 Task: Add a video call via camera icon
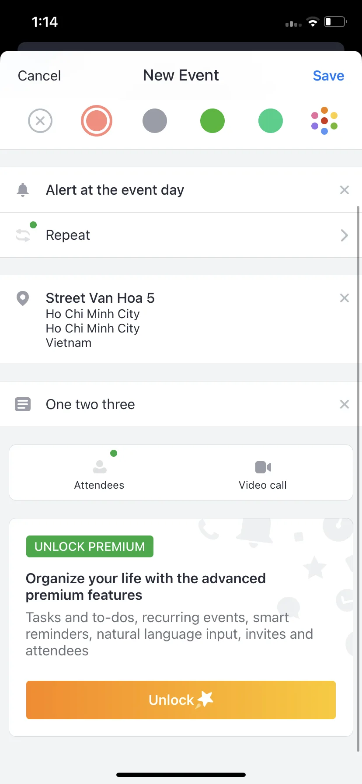click(x=263, y=467)
